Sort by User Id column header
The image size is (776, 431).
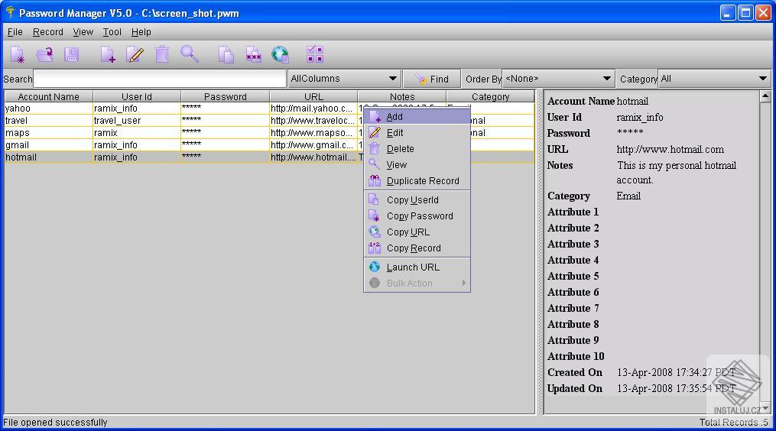point(137,96)
